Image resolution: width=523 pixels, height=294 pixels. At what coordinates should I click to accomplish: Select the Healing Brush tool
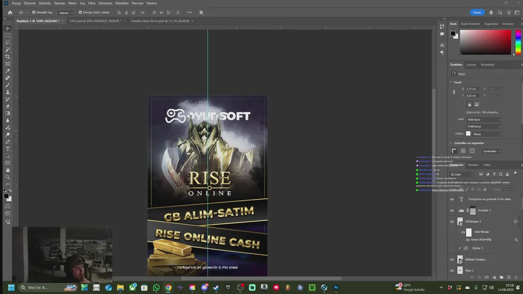(8, 78)
